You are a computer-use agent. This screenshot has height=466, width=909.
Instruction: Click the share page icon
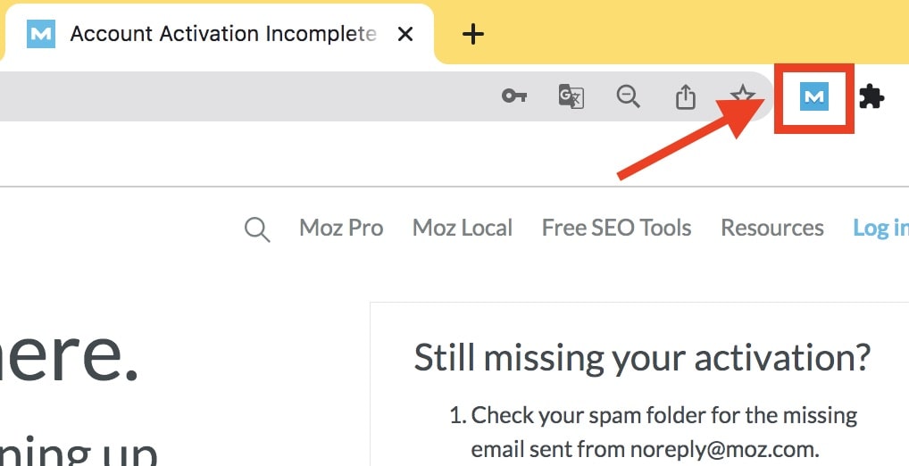pos(685,96)
